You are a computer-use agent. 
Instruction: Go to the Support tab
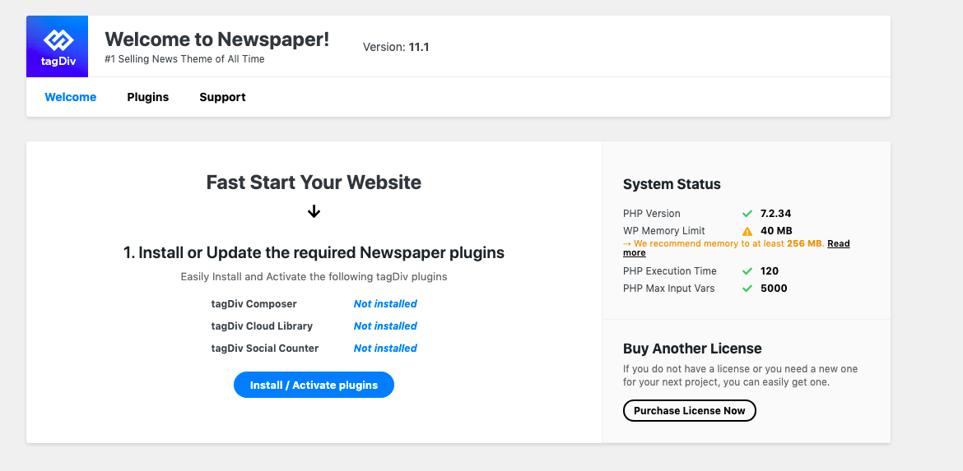(222, 97)
